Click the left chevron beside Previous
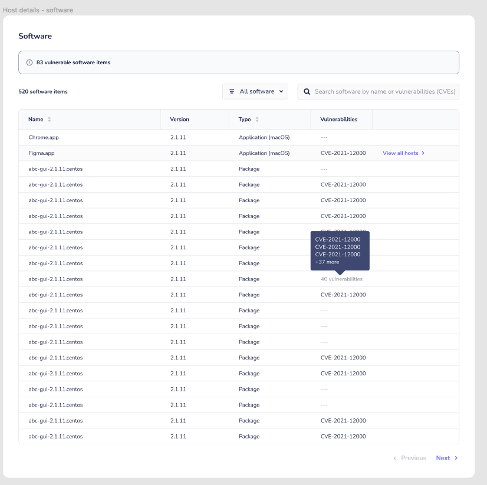487x485 pixels. 394,458
